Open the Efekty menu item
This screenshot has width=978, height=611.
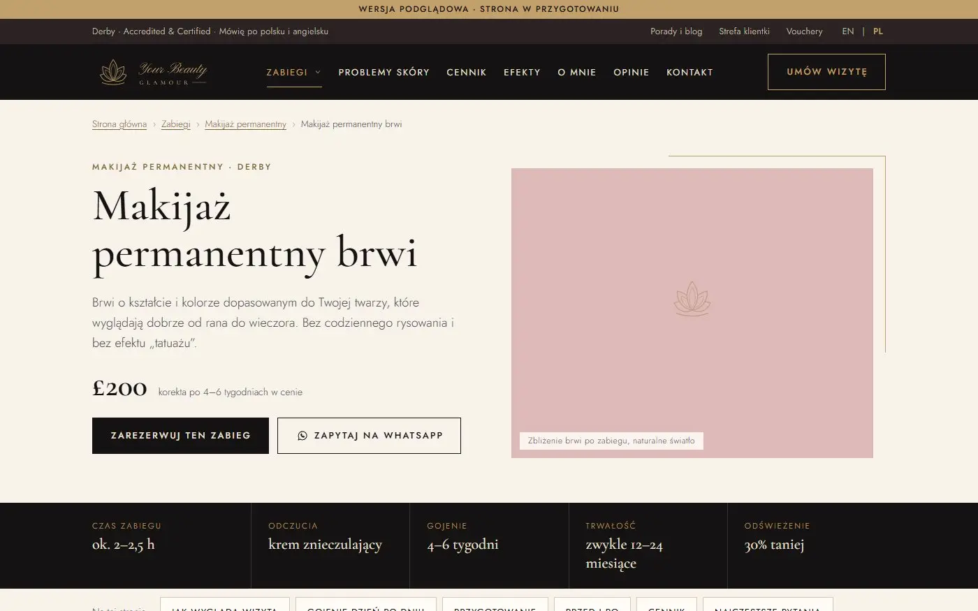[x=522, y=72]
